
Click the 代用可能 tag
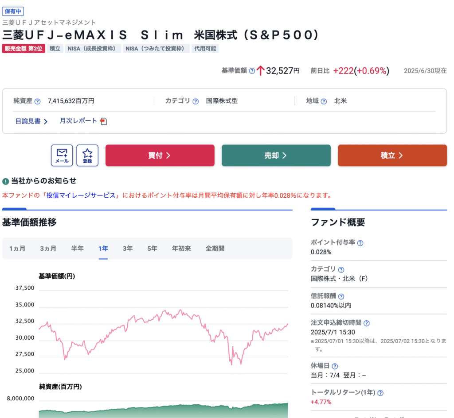coord(205,49)
